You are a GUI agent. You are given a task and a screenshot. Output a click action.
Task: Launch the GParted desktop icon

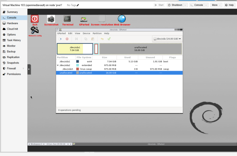pos(84,20)
